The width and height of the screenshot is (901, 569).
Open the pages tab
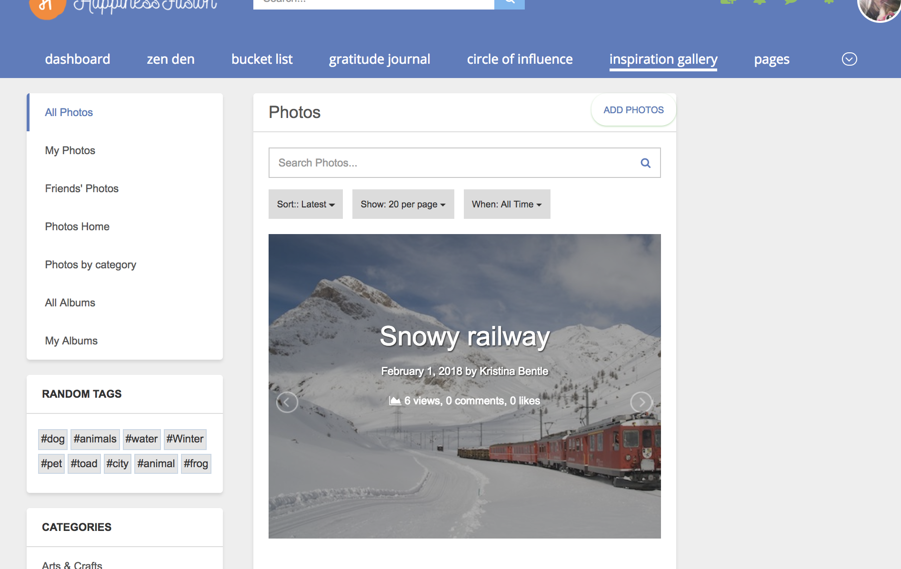pos(772,59)
